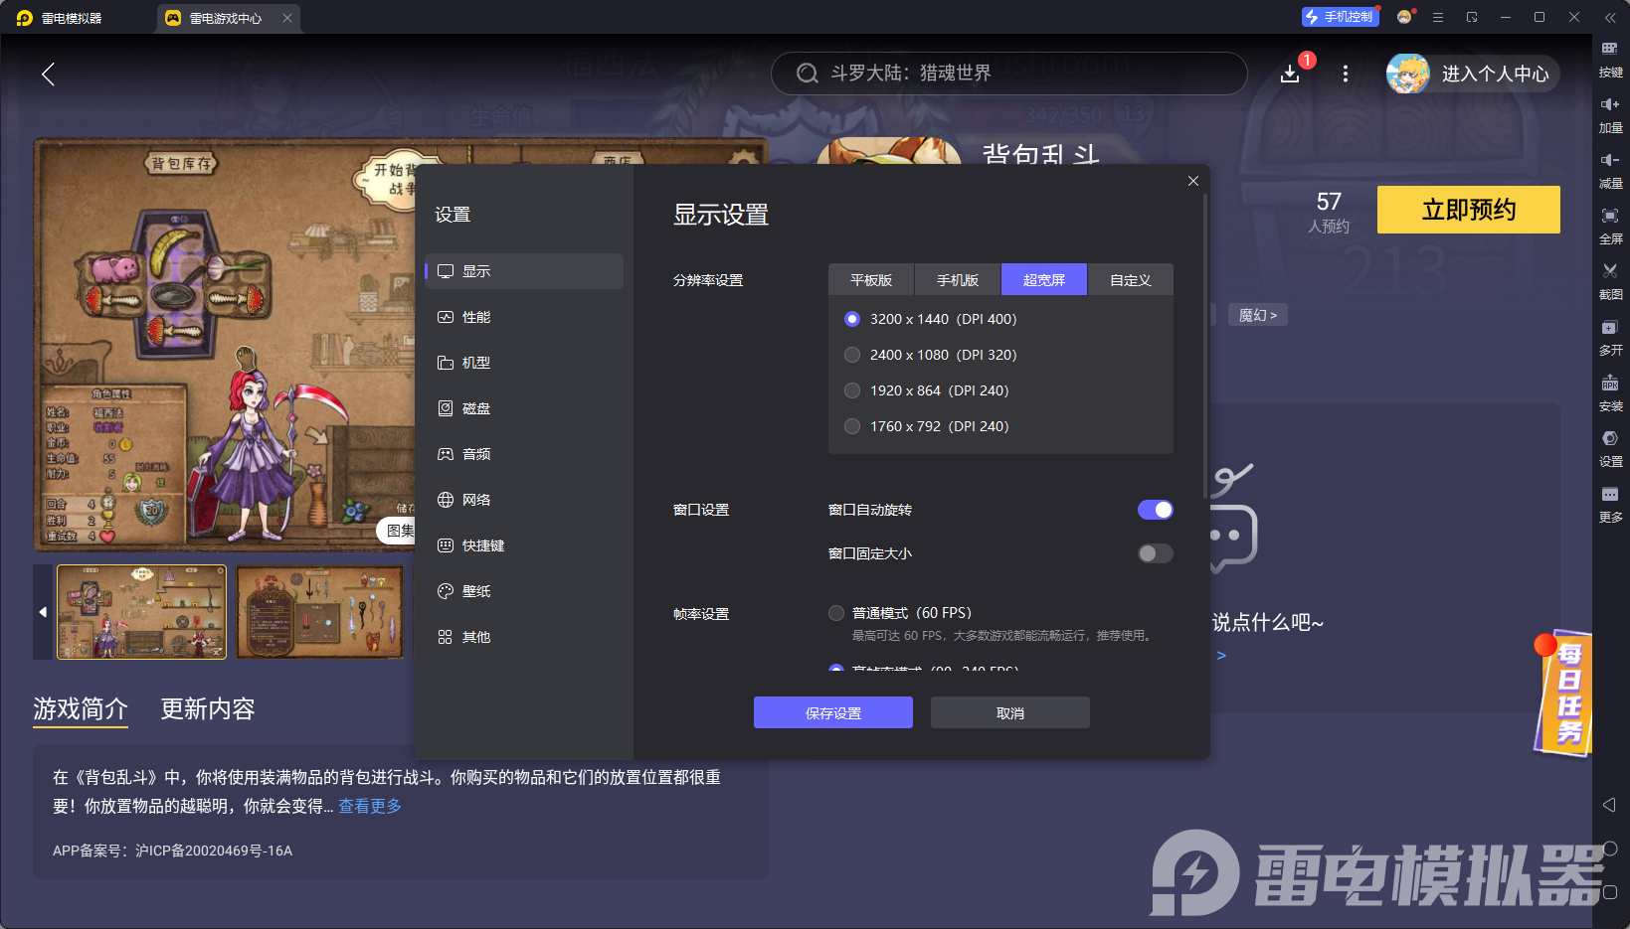
Task: Select 2400 x 1080 (DPI 320) resolution
Action: click(x=852, y=355)
